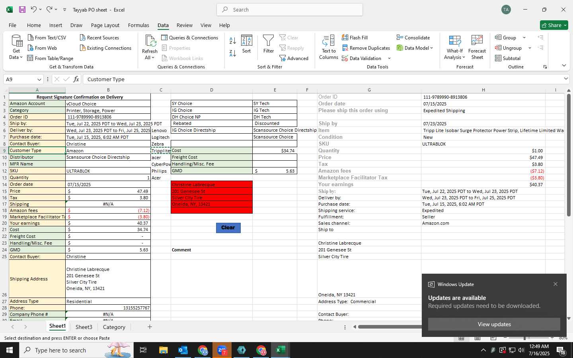Open Outline dialog launcher
The width and height of the screenshot is (573, 358).
545,67
